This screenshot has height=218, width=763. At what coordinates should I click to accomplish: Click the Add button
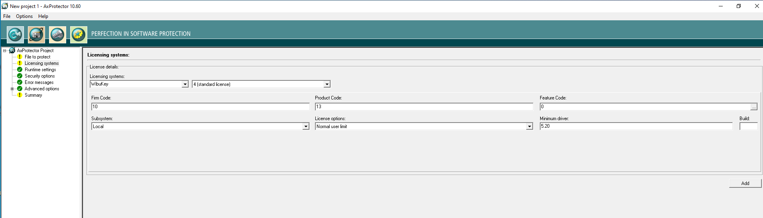pos(745,183)
